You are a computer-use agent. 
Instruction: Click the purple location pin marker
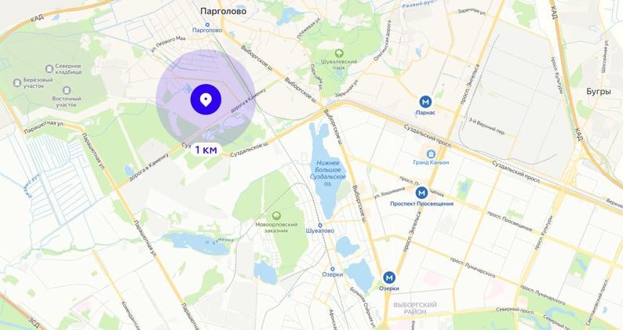click(x=206, y=100)
